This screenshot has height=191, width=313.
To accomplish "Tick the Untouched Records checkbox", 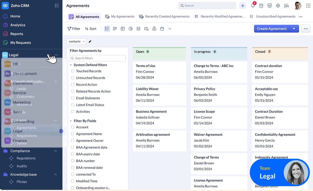I will point(73,78).
